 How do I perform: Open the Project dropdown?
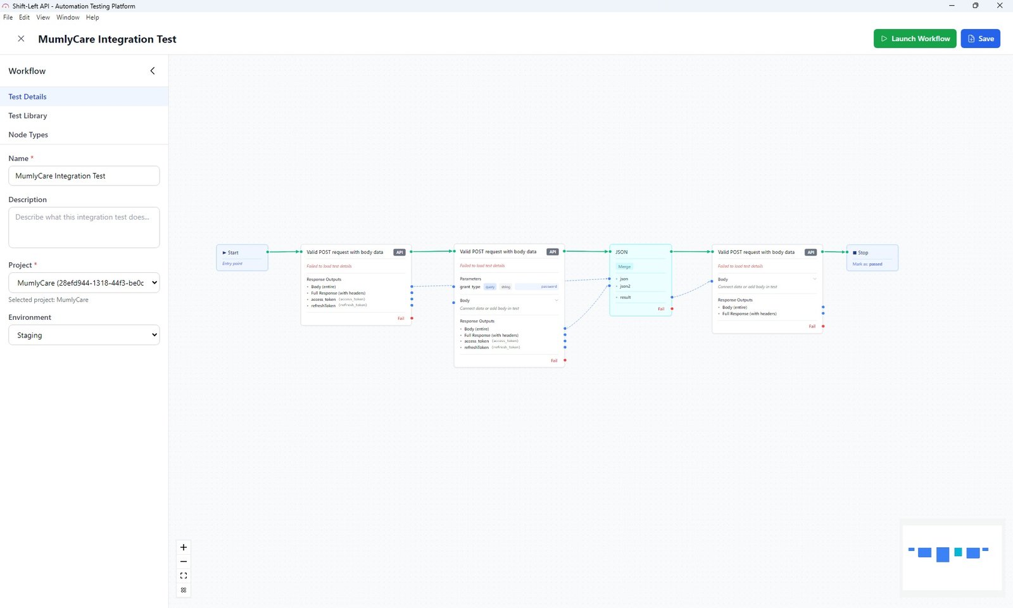(x=84, y=283)
